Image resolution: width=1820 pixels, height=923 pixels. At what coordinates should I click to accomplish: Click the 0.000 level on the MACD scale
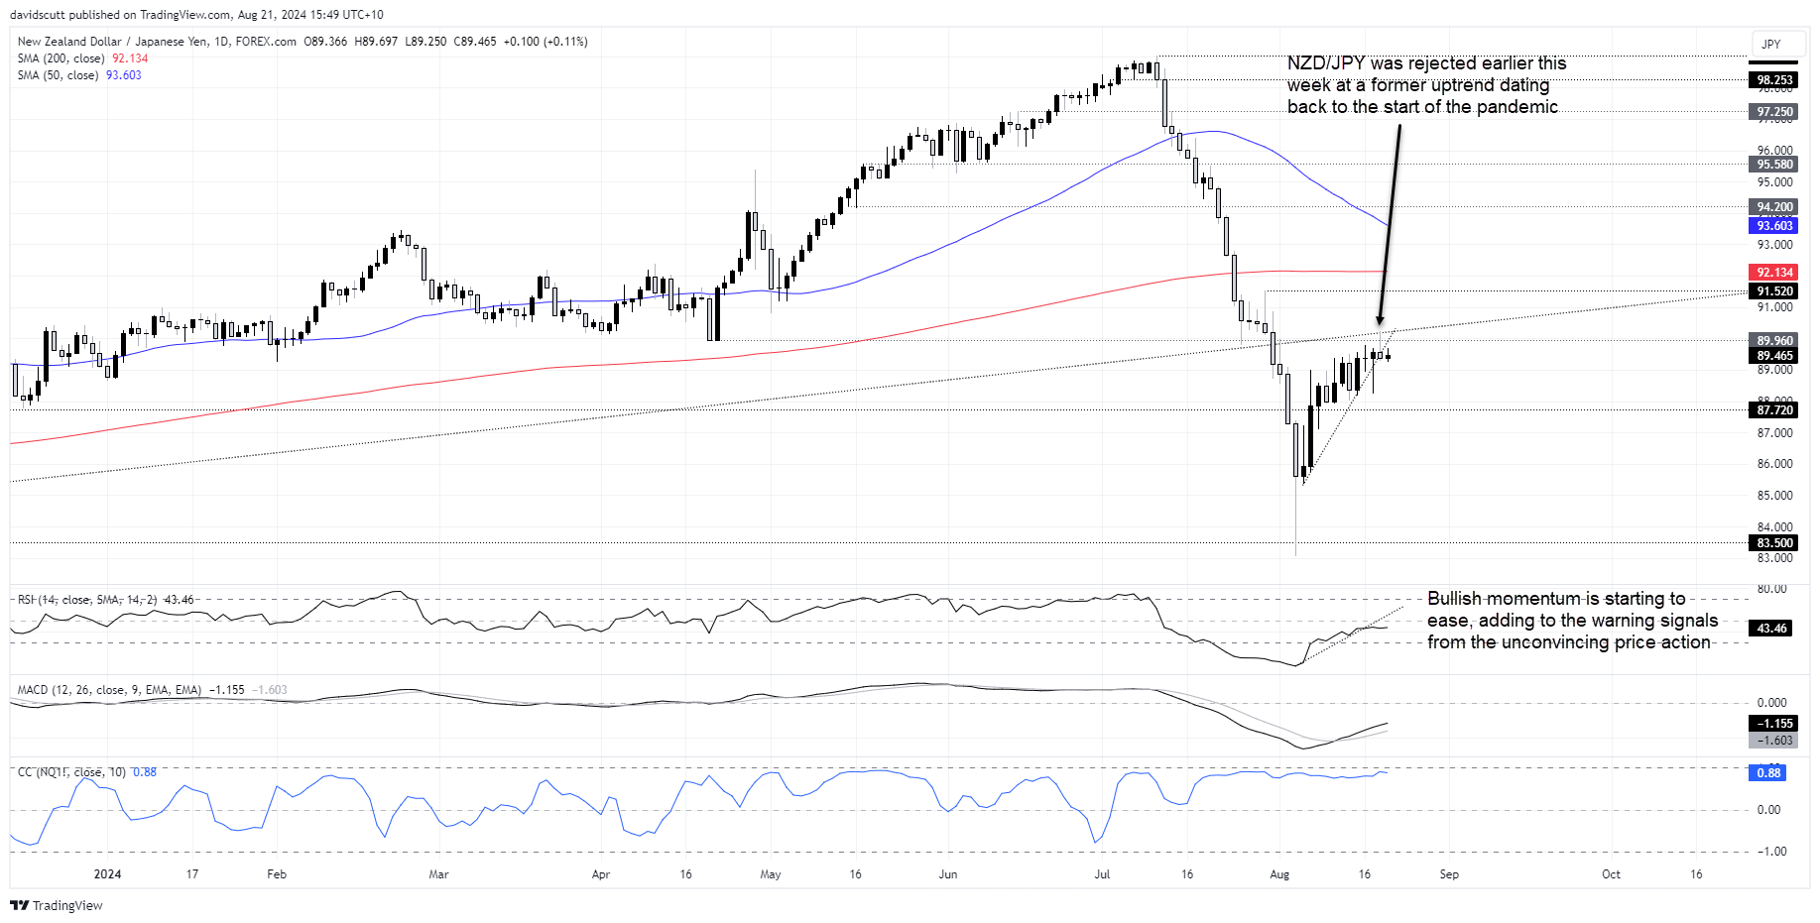pos(1773,703)
